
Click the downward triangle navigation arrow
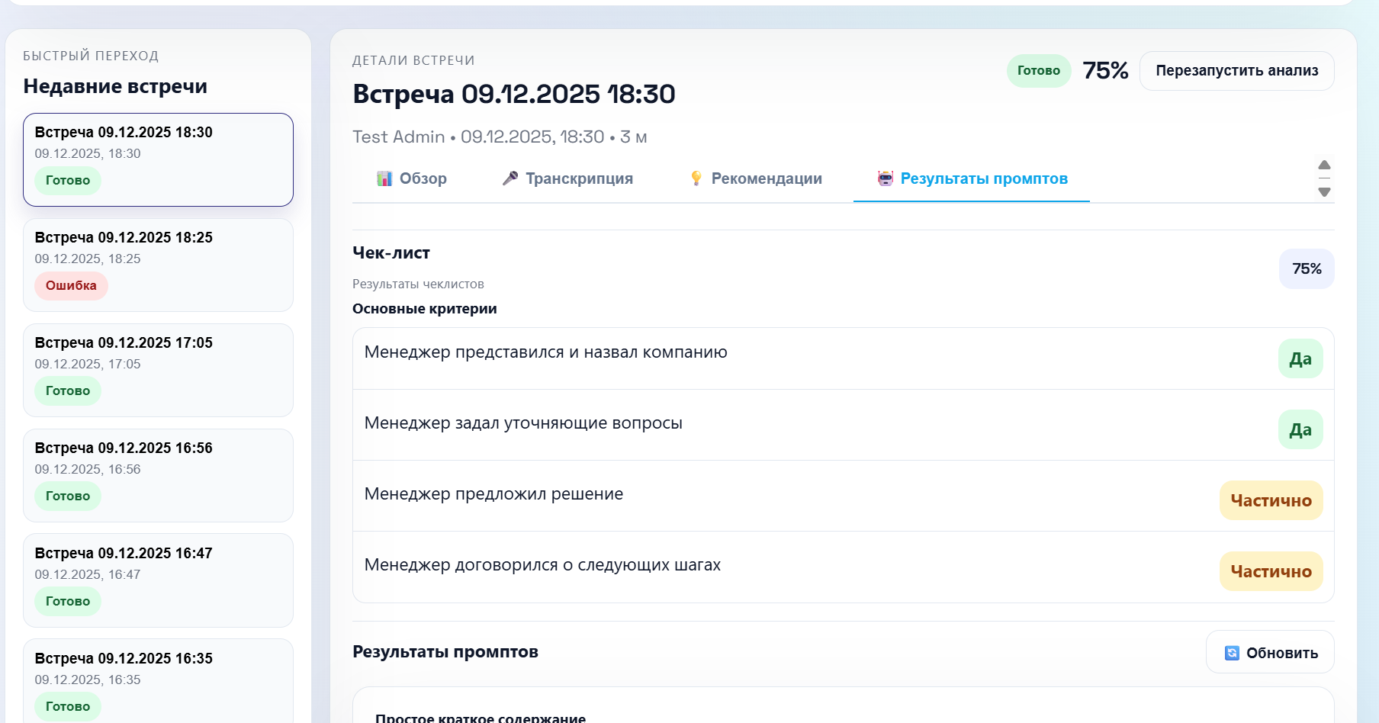pos(1325,193)
